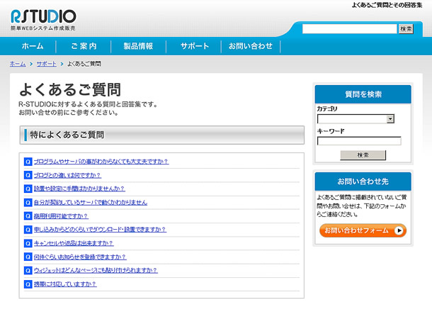Viewport: 432px width, 312px height.
Task: Open ウィジェットはどんなページにも貼り付けられますか question link
Action: tap(96, 270)
